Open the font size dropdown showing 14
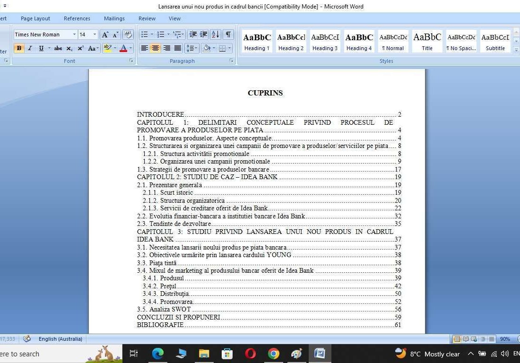The height and width of the screenshot is (363, 520). click(95, 35)
